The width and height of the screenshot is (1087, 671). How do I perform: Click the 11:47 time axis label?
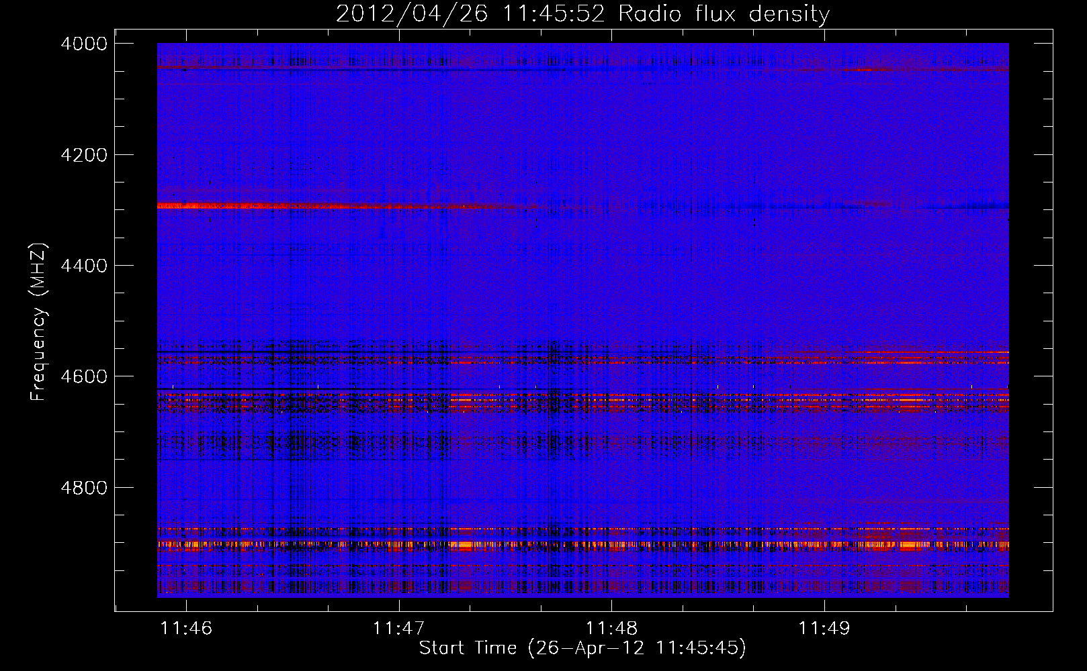pyautogui.click(x=399, y=628)
